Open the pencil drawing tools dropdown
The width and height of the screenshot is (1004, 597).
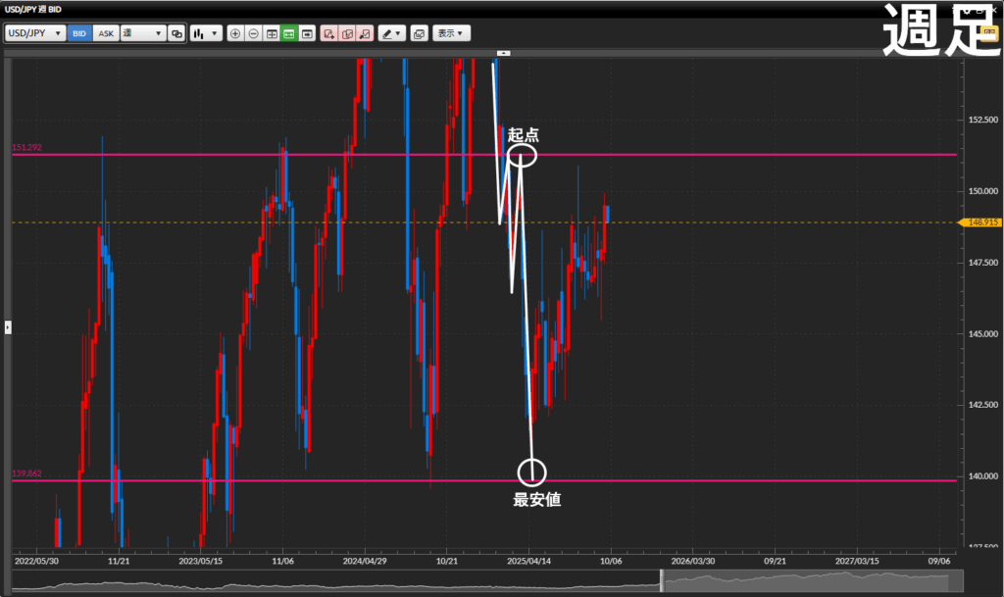[x=391, y=33]
